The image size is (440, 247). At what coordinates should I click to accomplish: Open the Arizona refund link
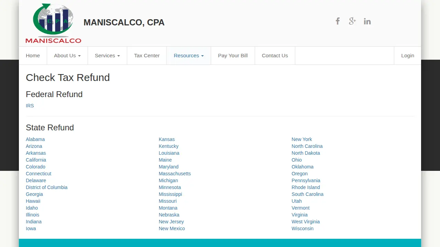pos(34,146)
